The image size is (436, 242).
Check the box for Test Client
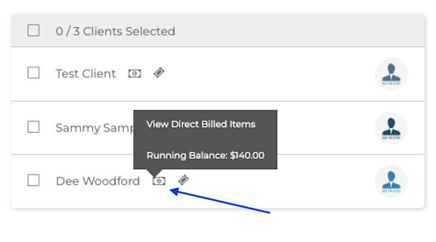[34, 73]
